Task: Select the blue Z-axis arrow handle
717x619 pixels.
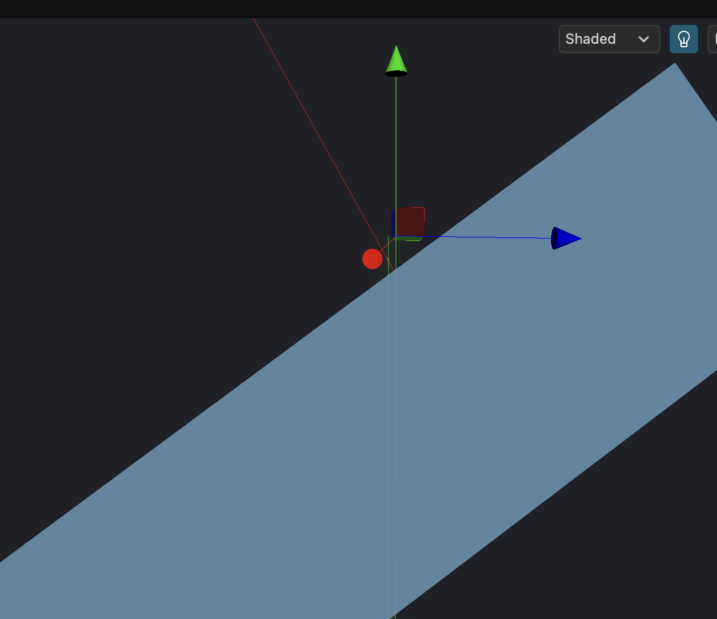Action: click(x=566, y=238)
